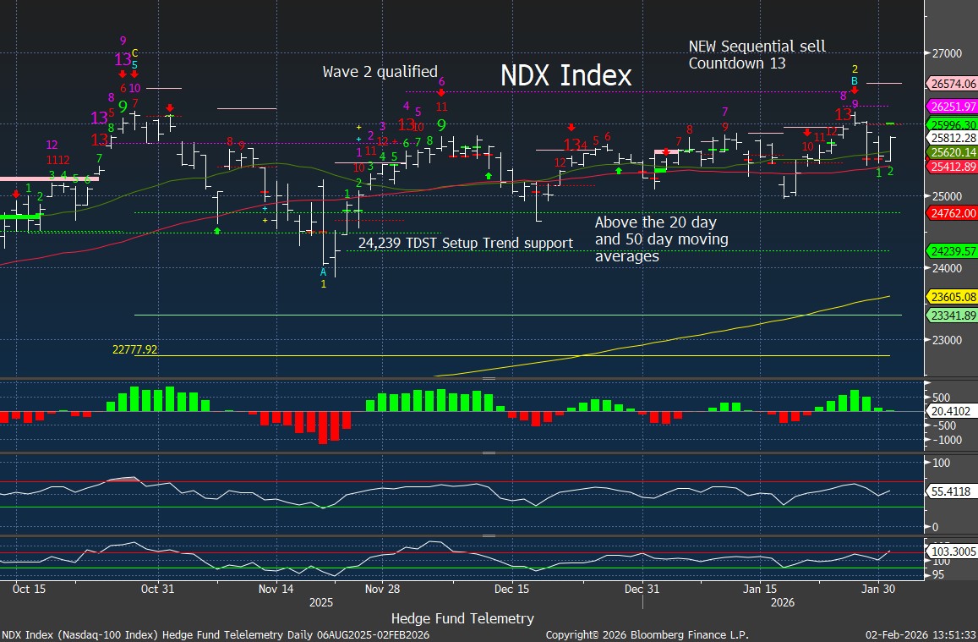
Task: Select the NEW Sequential sell Countdown 13 annotation
Action: pyautogui.click(x=757, y=54)
